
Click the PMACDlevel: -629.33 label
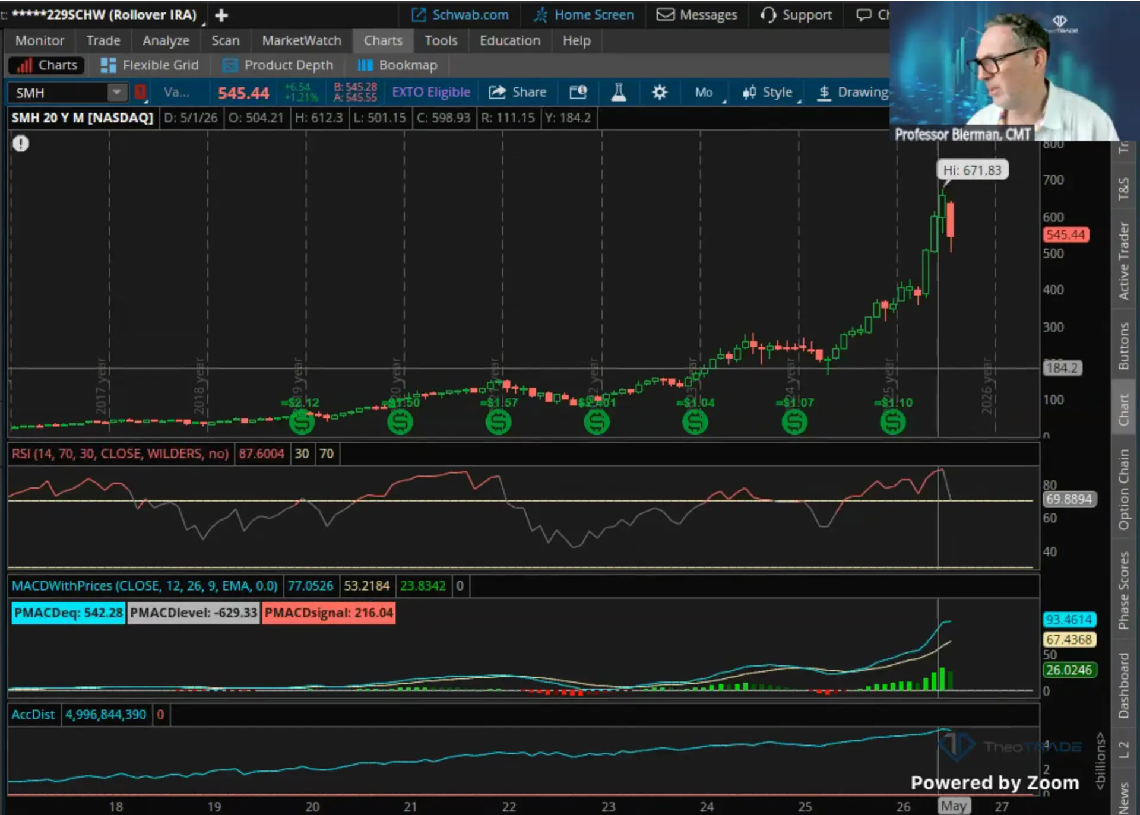194,613
